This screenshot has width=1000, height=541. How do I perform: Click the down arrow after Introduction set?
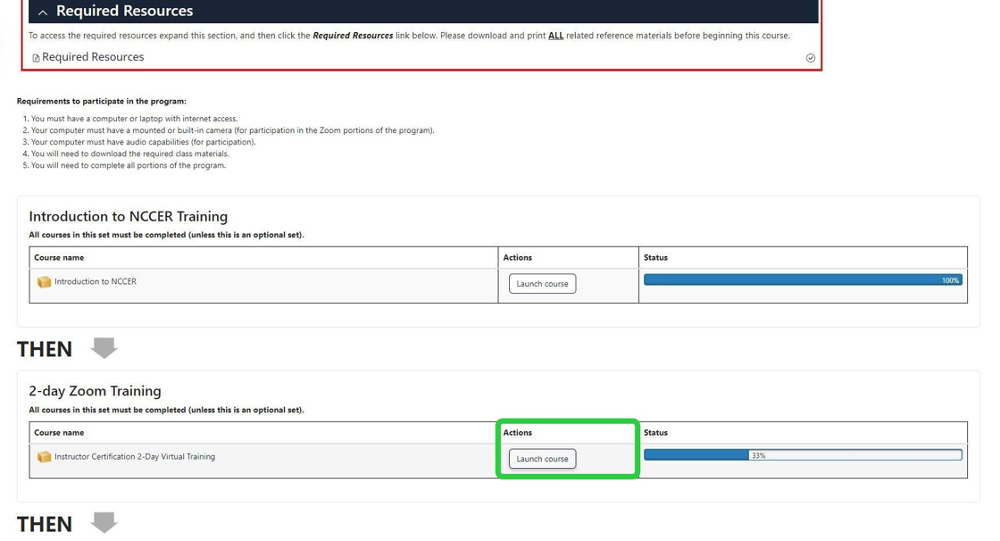[x=104, y=348]
